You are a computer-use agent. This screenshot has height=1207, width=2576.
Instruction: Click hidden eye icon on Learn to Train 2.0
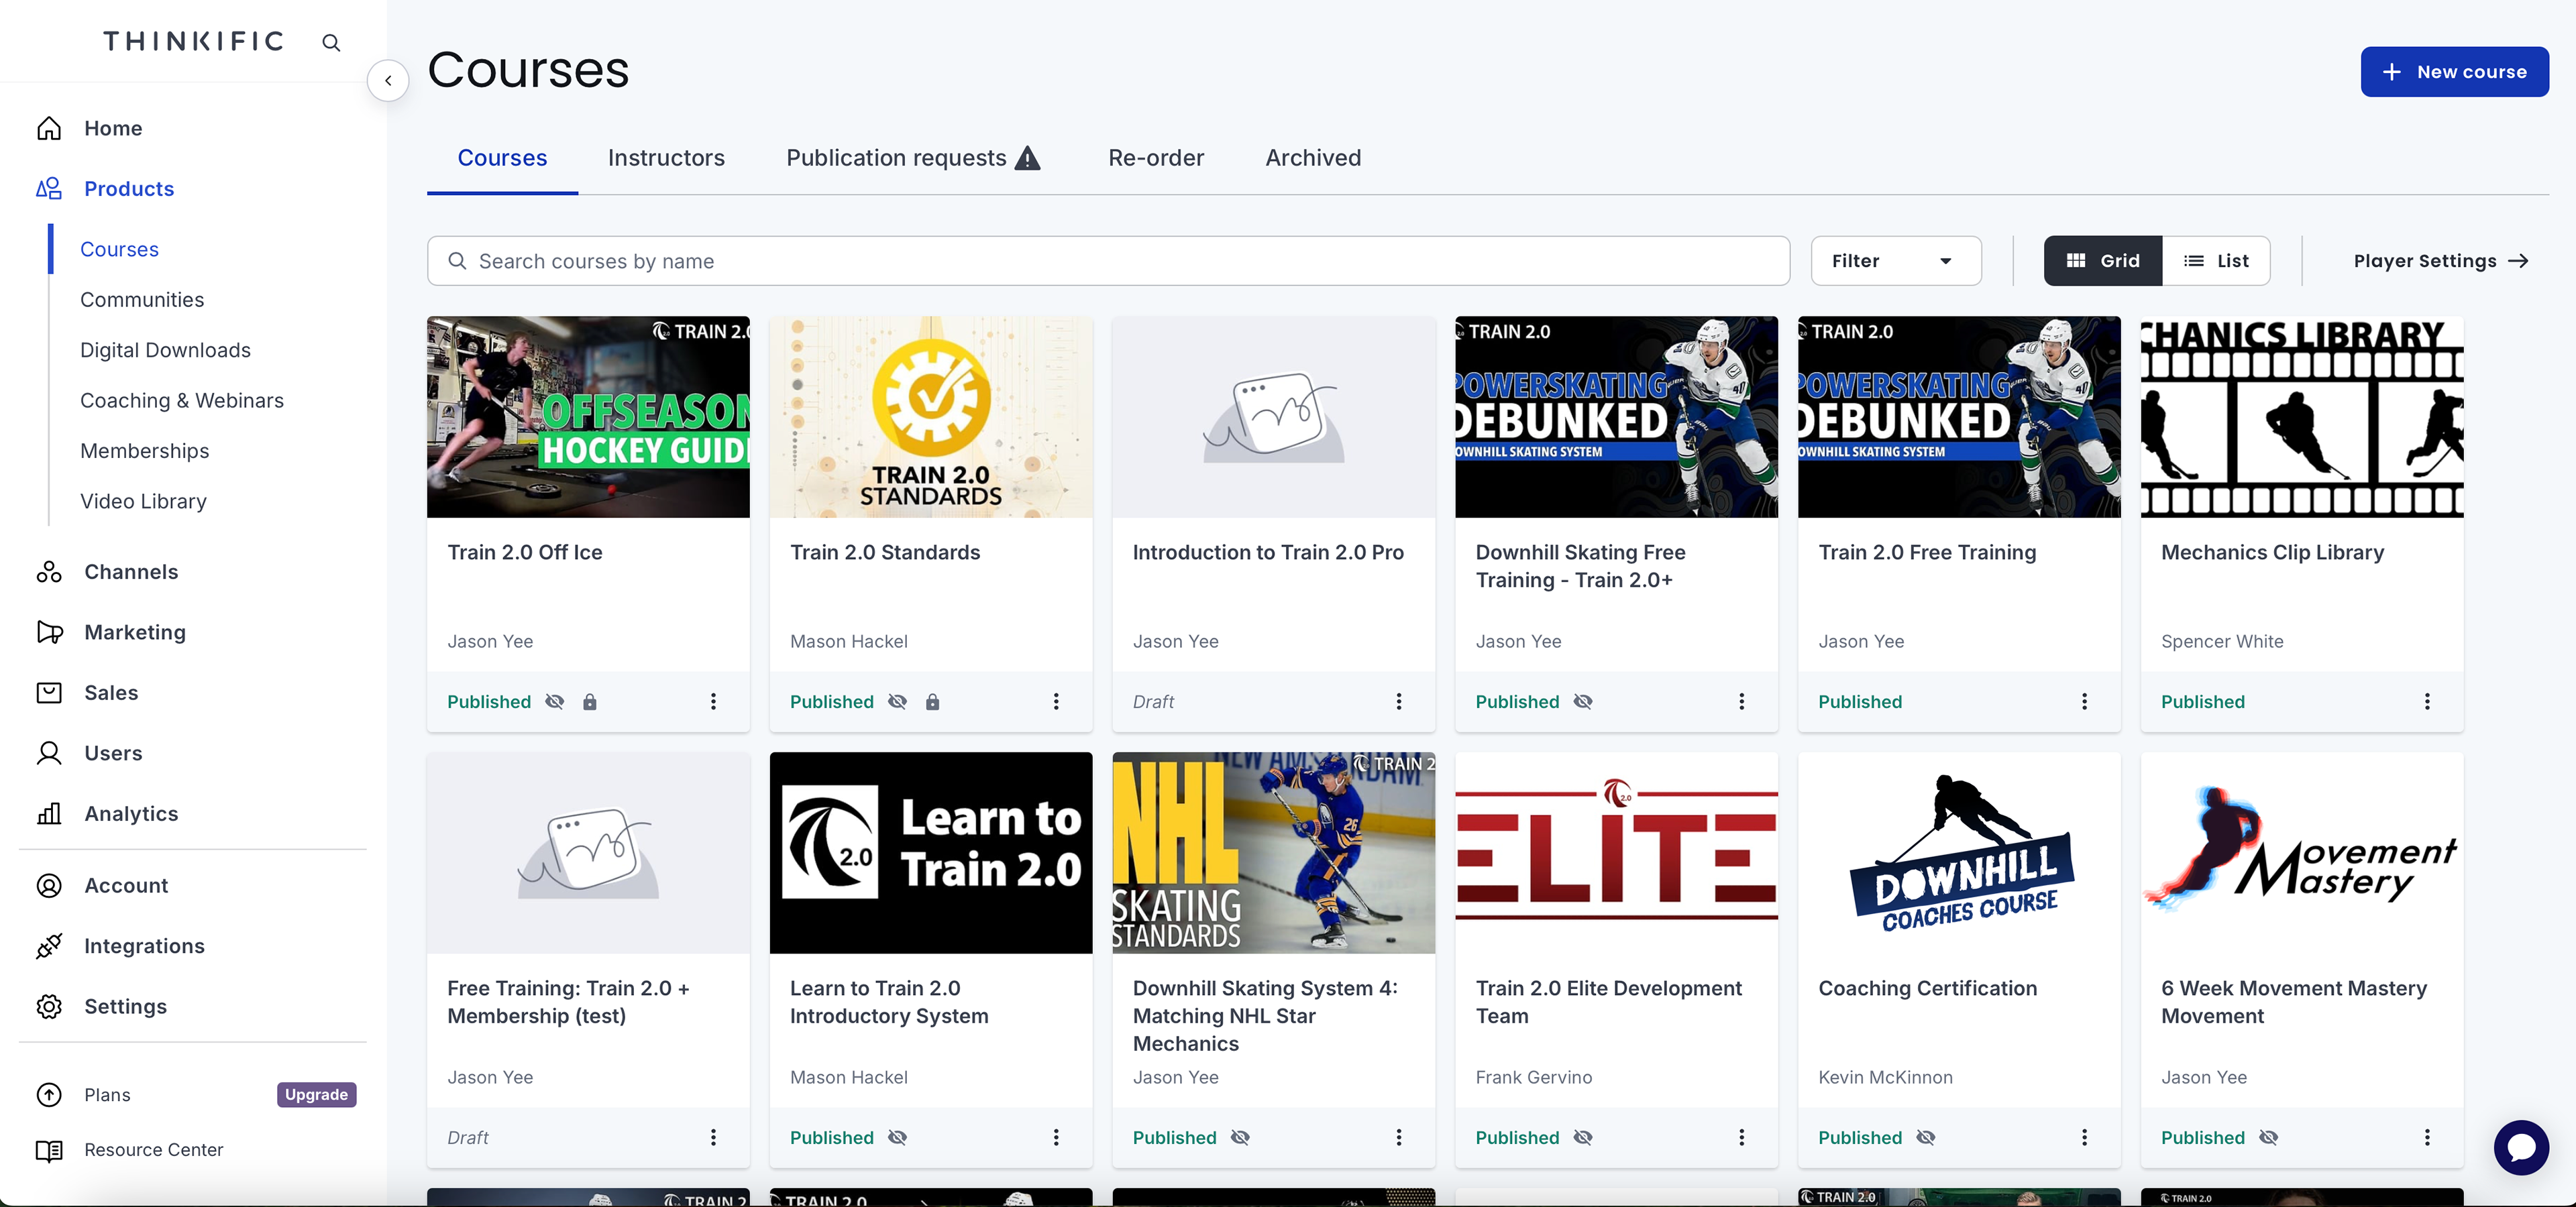[x=897, y=1138]
